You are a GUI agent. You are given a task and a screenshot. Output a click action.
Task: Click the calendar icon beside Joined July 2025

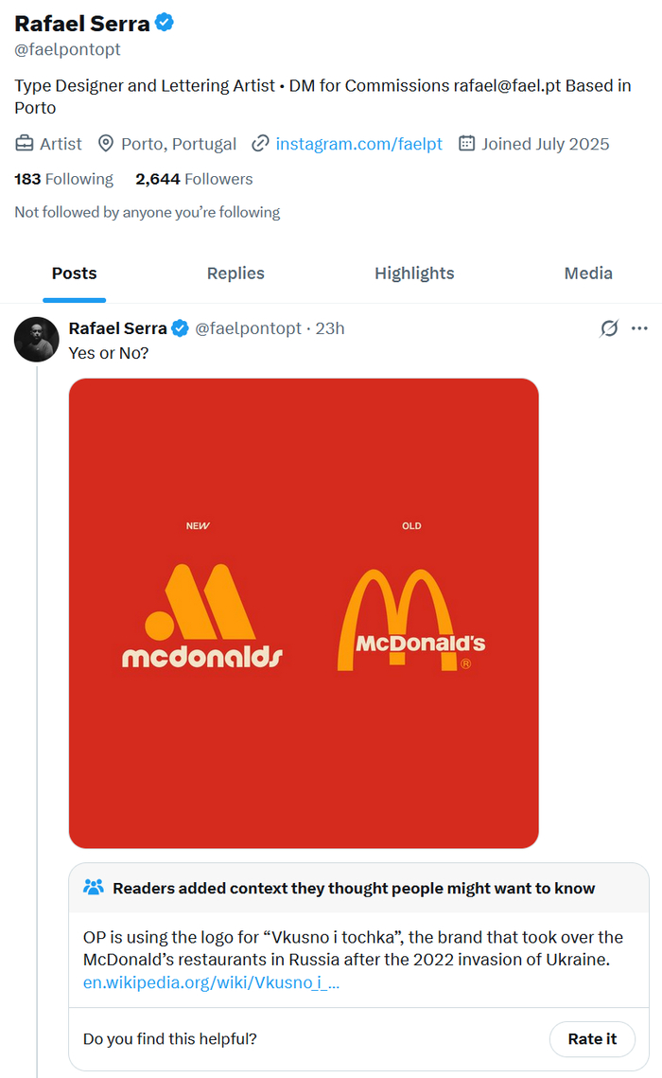coord(466,144)
